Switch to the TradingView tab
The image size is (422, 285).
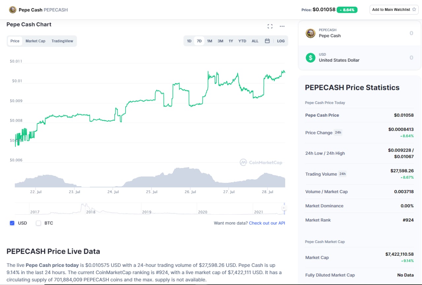62,41
